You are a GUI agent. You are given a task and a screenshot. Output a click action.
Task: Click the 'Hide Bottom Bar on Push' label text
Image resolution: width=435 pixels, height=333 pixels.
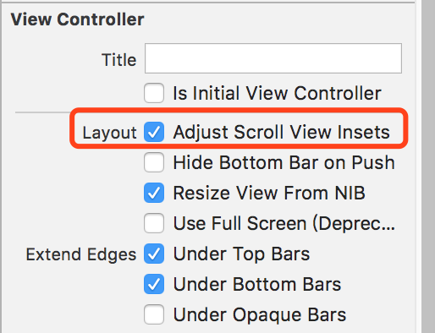pos(284,163)
